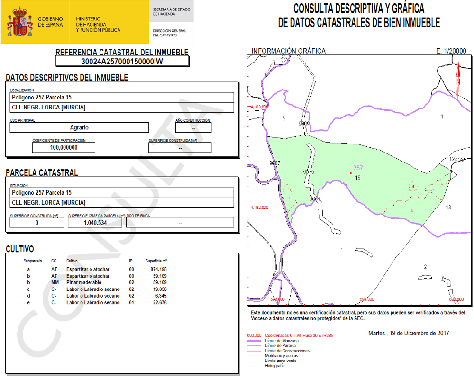Click the CC column header
Screen dimensions: 474x379
tap(54, 261)
